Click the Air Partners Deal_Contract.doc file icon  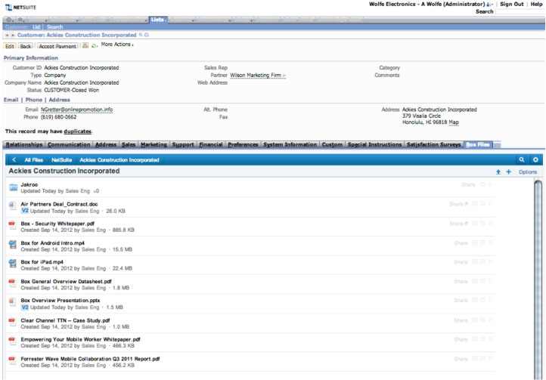[13, 206]
